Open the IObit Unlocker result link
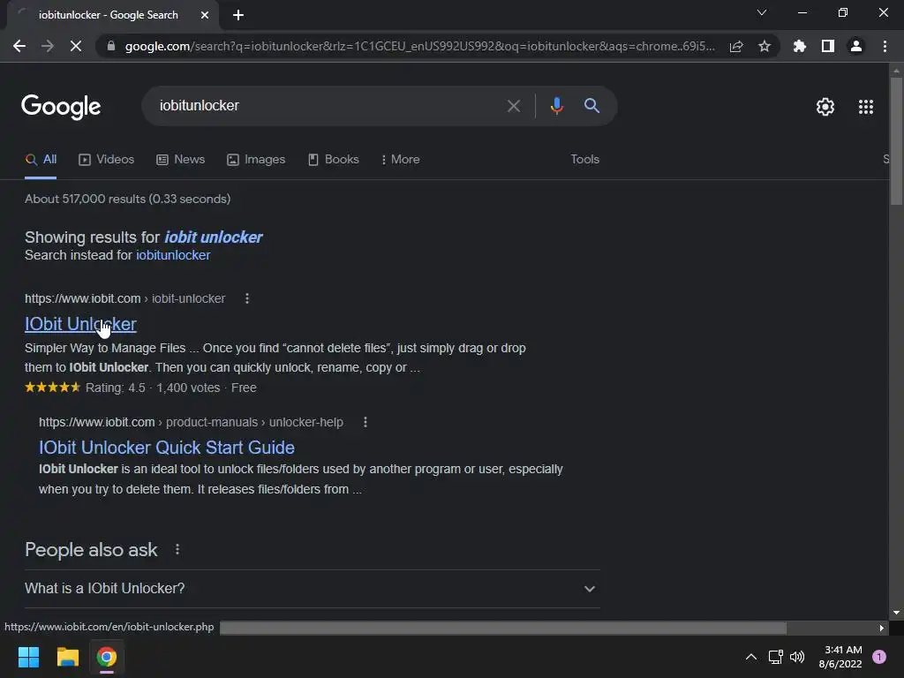Viewport: 904px width, 678px height. pyautogui.click(x=80, y=324)
